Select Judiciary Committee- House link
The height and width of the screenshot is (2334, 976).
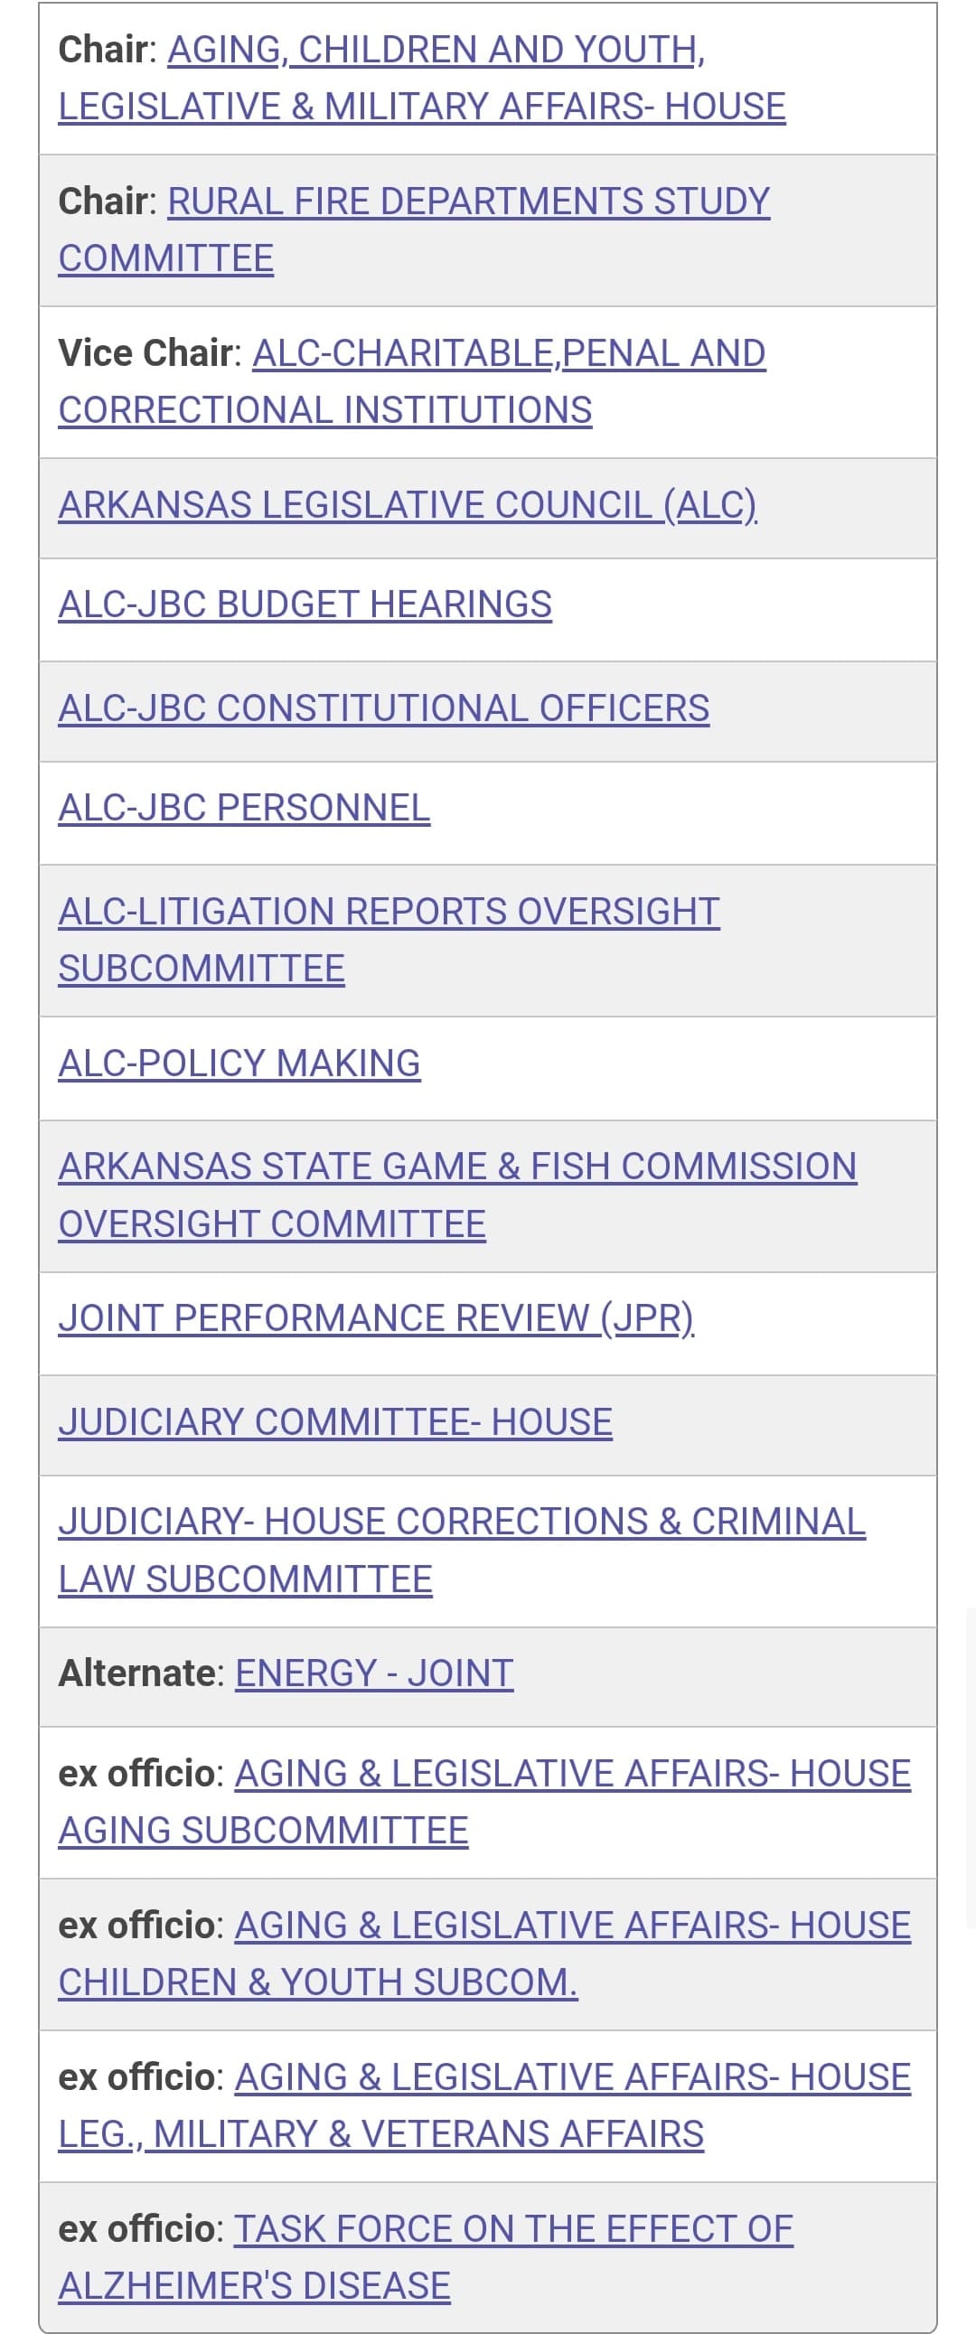pos(335,1421)
